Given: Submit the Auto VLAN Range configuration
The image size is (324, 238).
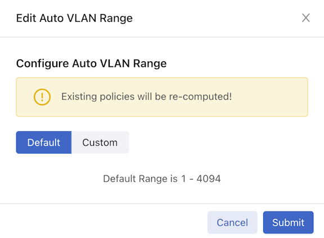Looking at the screenshot, I should point(288,222).
